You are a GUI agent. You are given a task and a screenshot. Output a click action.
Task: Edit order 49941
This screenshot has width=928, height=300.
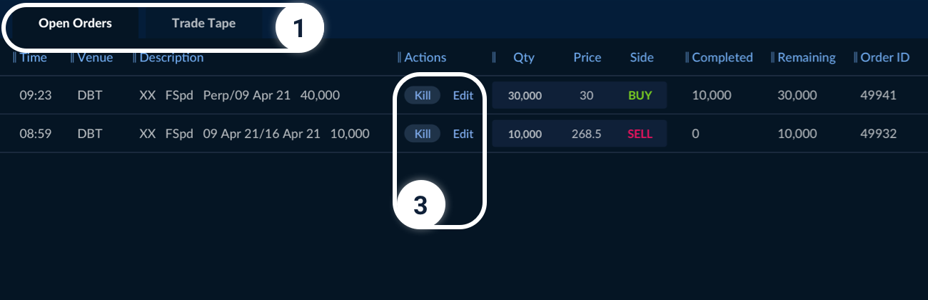[x=463, y=95]
